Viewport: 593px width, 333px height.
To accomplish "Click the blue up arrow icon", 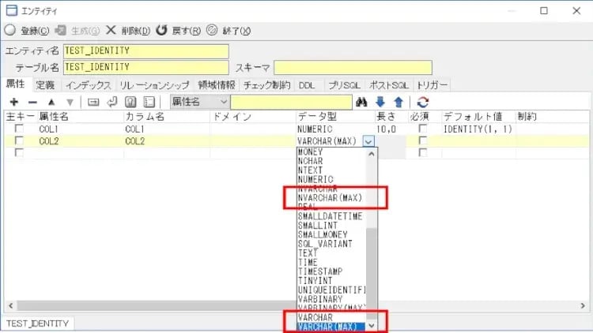I will (x=398, y=102).
